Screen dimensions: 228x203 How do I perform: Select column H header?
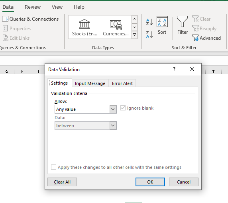[22, 72]
